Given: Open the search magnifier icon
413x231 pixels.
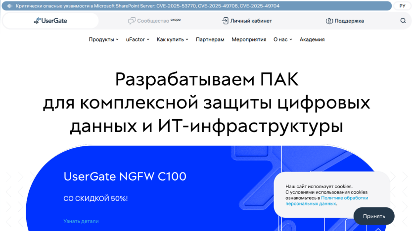Looking at the screenshot, I should coord(403,21).
